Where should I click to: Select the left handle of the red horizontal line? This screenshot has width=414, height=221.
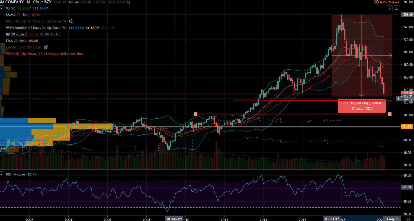pyautogui.click(x=196, y=114)
